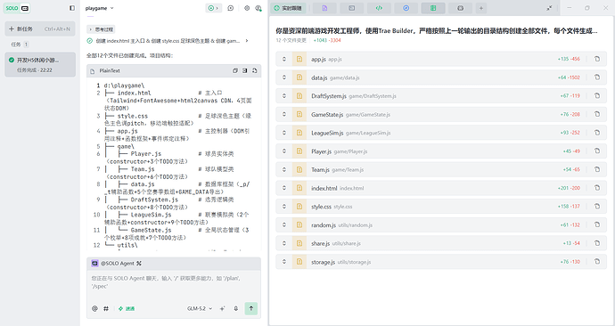Open the GLM model selector dropdown
Image resolution: width=615 pixels, height=326 pixels.
click(x=200, y=308)
